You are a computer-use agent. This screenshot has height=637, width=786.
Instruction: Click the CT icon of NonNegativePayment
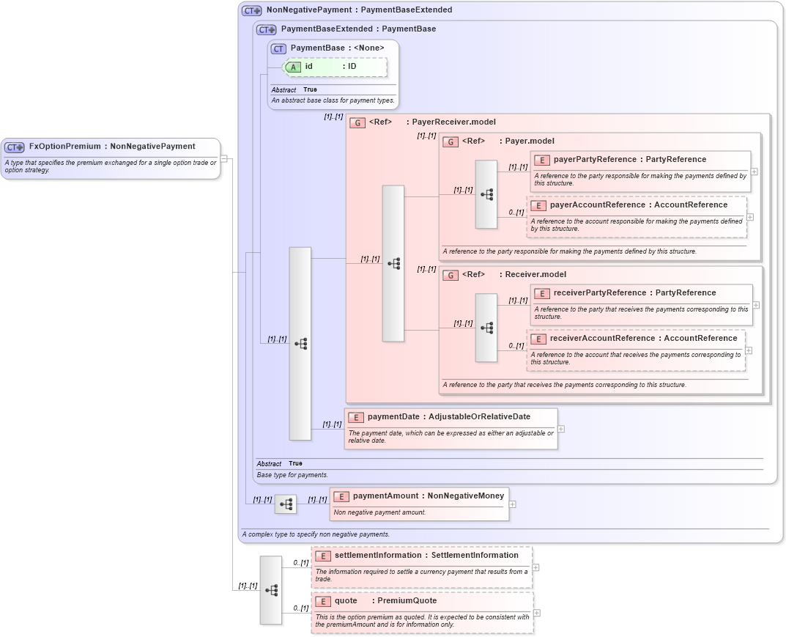253,10
